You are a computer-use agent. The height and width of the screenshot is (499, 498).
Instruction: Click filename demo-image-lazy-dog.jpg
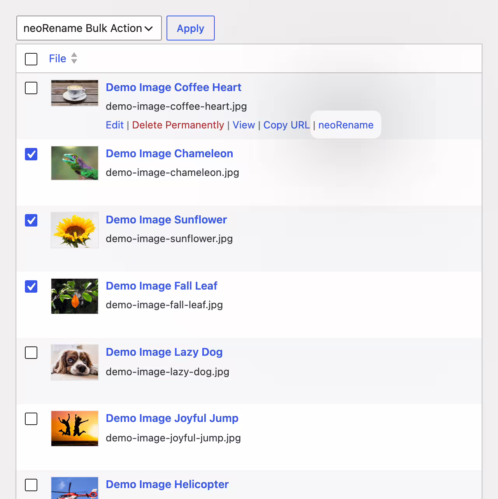pos(168,372)
